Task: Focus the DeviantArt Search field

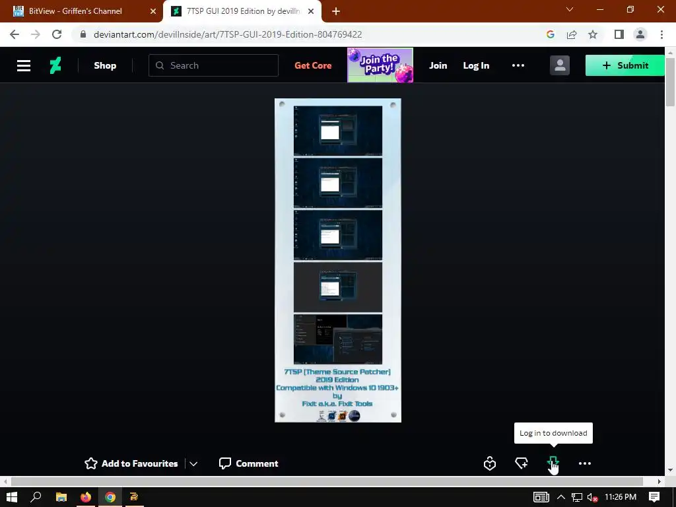Action: (213, 65)
